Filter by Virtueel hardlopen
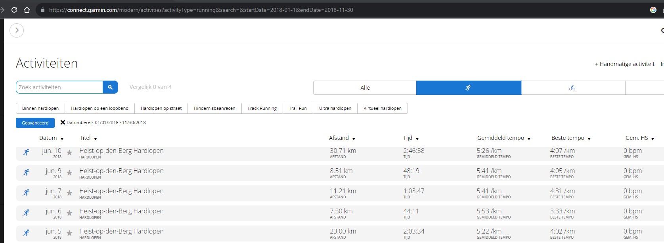 click(x=383, y=108)
